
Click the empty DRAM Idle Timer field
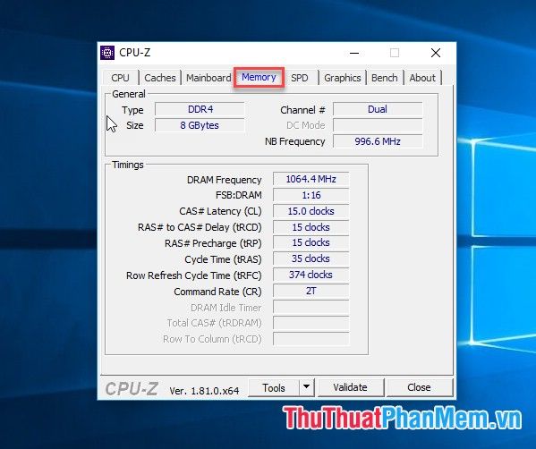point(311,307)
